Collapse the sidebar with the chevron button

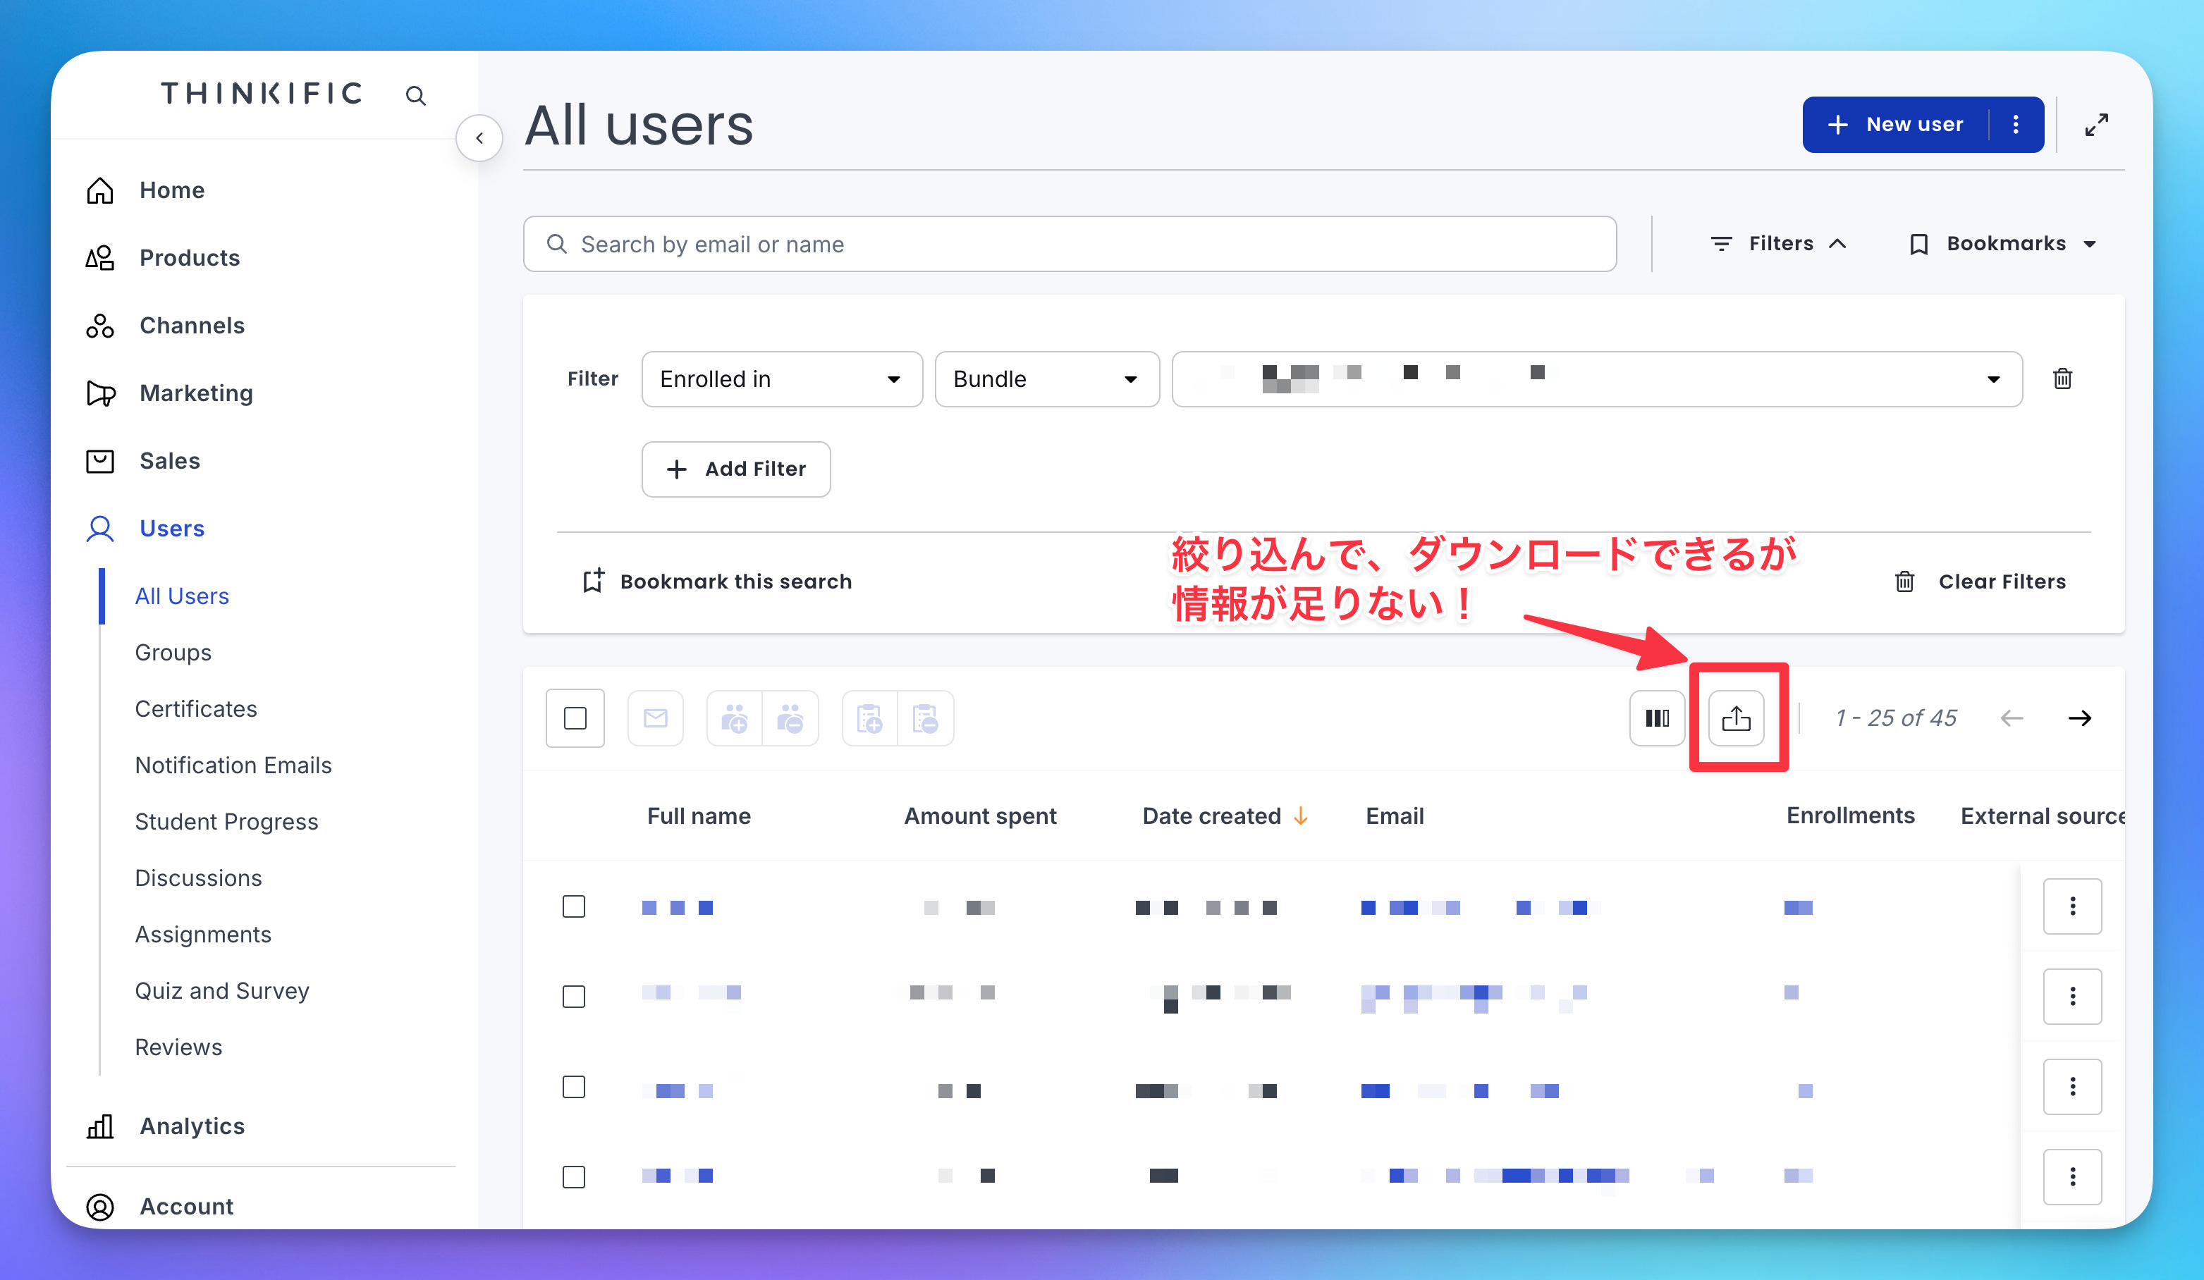(x=479, y=137)
